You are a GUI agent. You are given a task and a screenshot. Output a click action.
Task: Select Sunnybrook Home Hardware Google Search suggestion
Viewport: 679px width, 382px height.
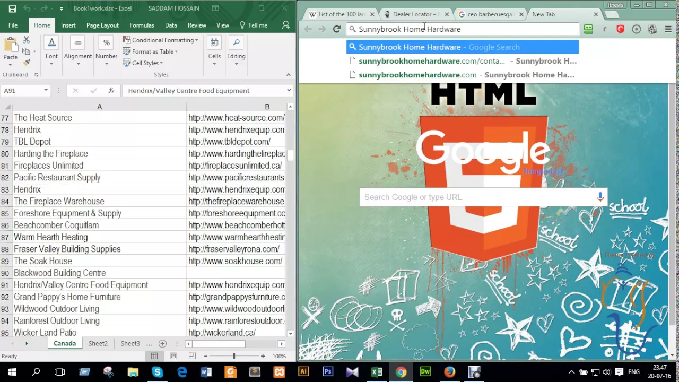pos(463,47)
